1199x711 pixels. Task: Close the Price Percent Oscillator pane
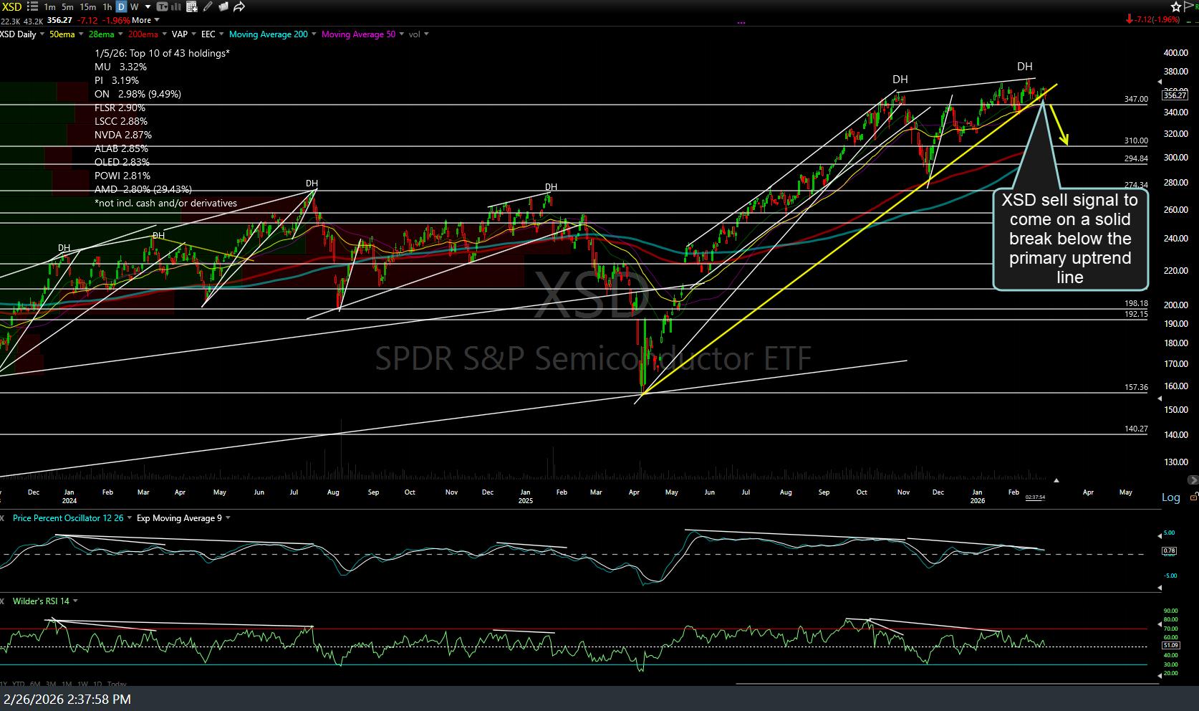(x=3, y=517)
